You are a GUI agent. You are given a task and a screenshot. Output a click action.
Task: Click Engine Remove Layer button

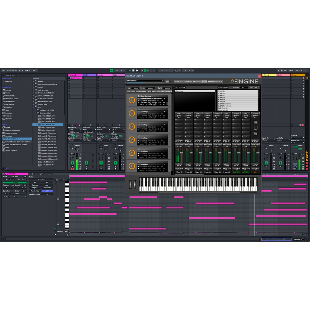[141, 91]
